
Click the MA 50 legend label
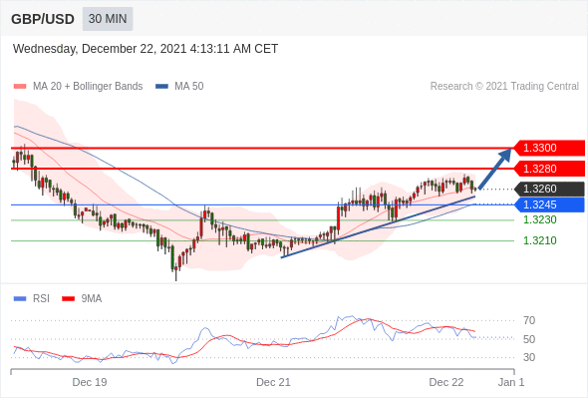point(189,87)
